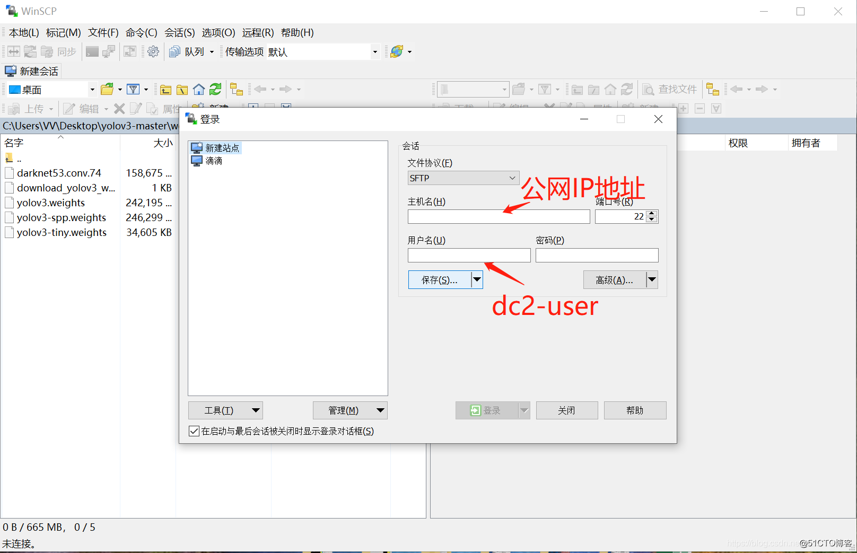Open the dropdown arrow beside 登录 button
This screenshot has width=857, height=553.
524,410
